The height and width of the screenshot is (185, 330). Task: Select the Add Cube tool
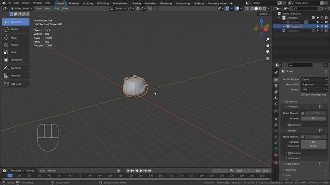point(15,84)
